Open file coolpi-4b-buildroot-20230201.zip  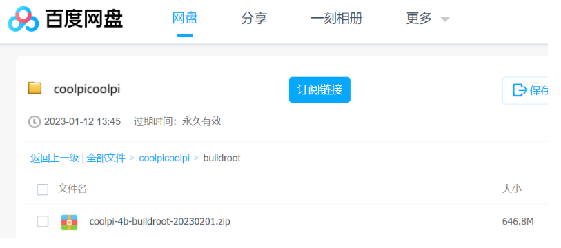click(160, 222)
